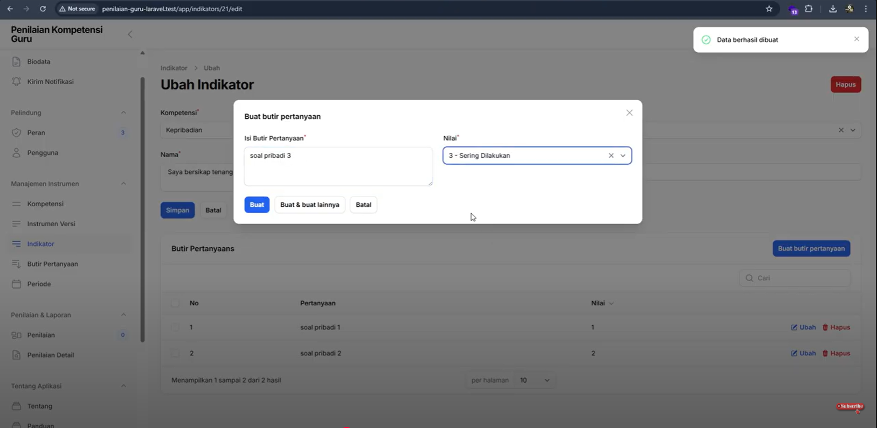Click the search magnifier icon in table

749,278
